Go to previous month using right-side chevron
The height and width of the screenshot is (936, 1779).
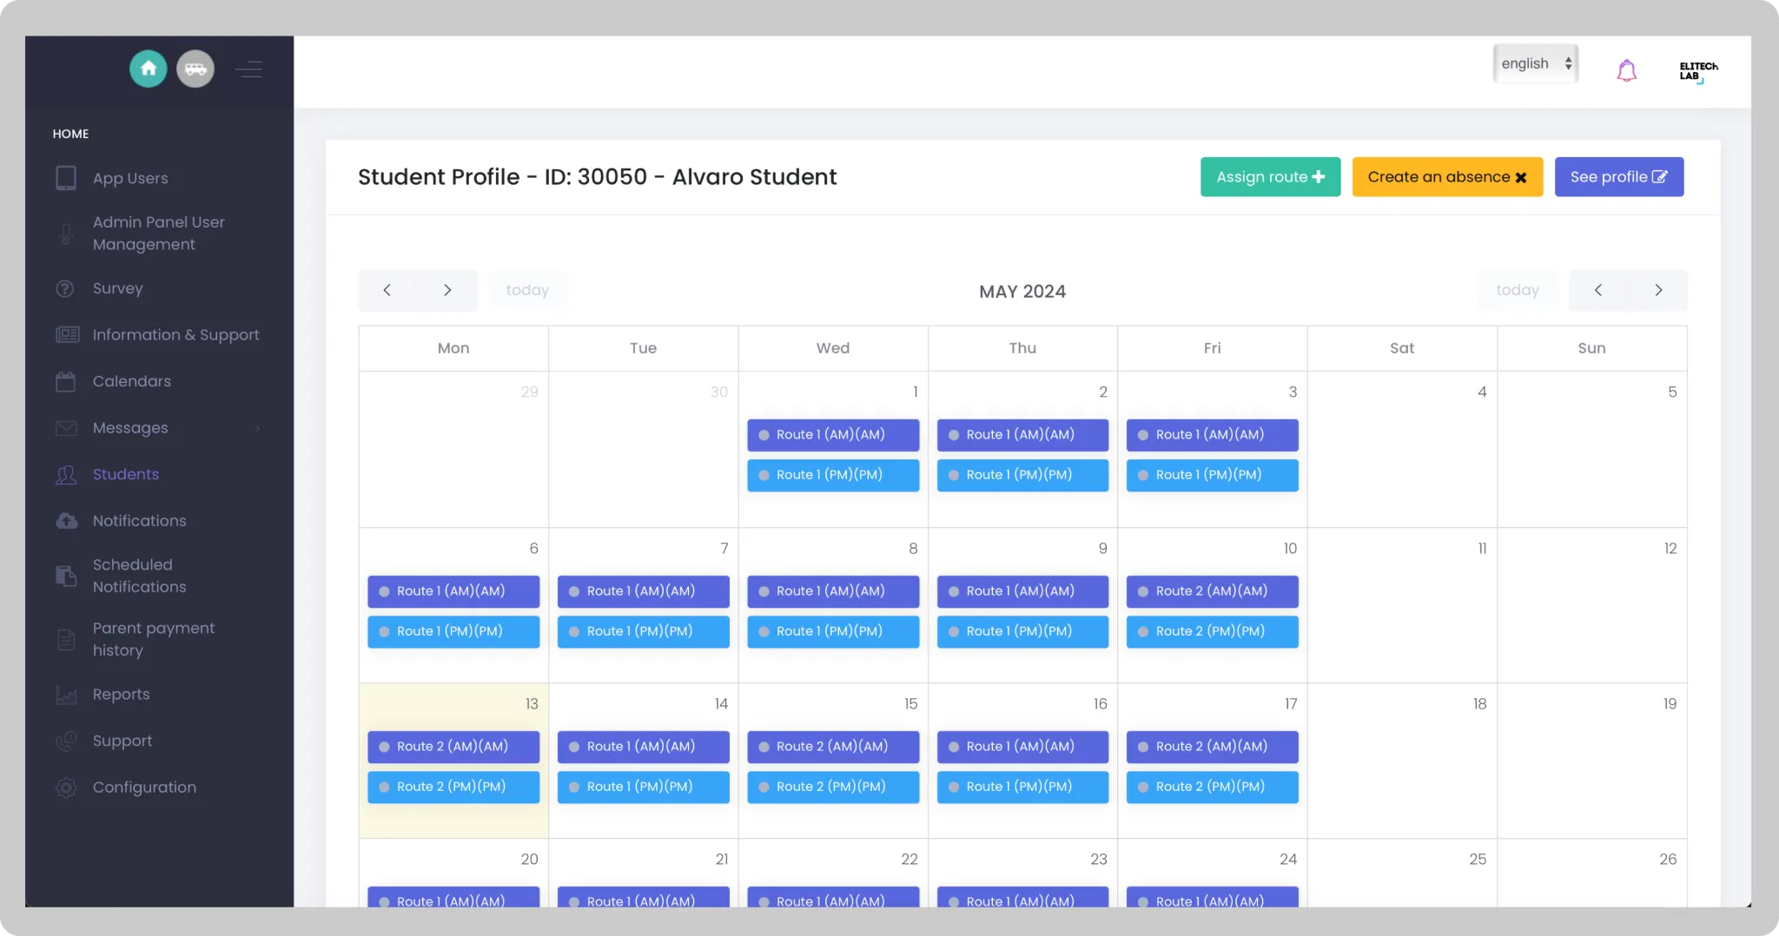1598,290
